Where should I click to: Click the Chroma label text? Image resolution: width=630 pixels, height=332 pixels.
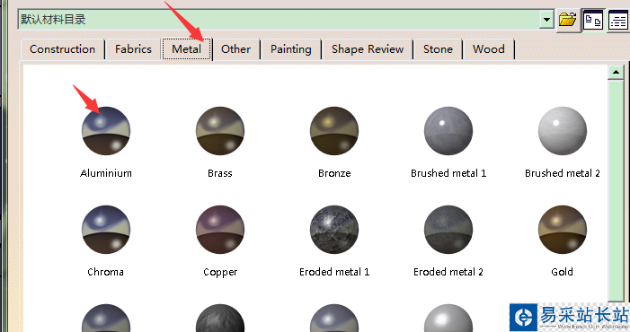(x=106, y=272)
